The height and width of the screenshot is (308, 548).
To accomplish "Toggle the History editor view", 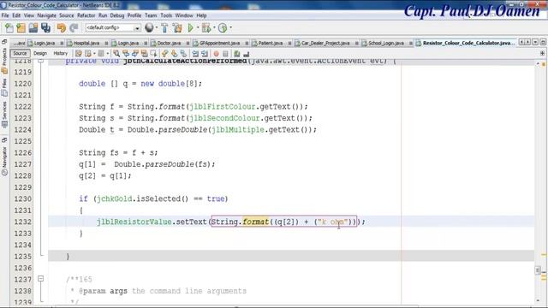I will click(61, 53).
